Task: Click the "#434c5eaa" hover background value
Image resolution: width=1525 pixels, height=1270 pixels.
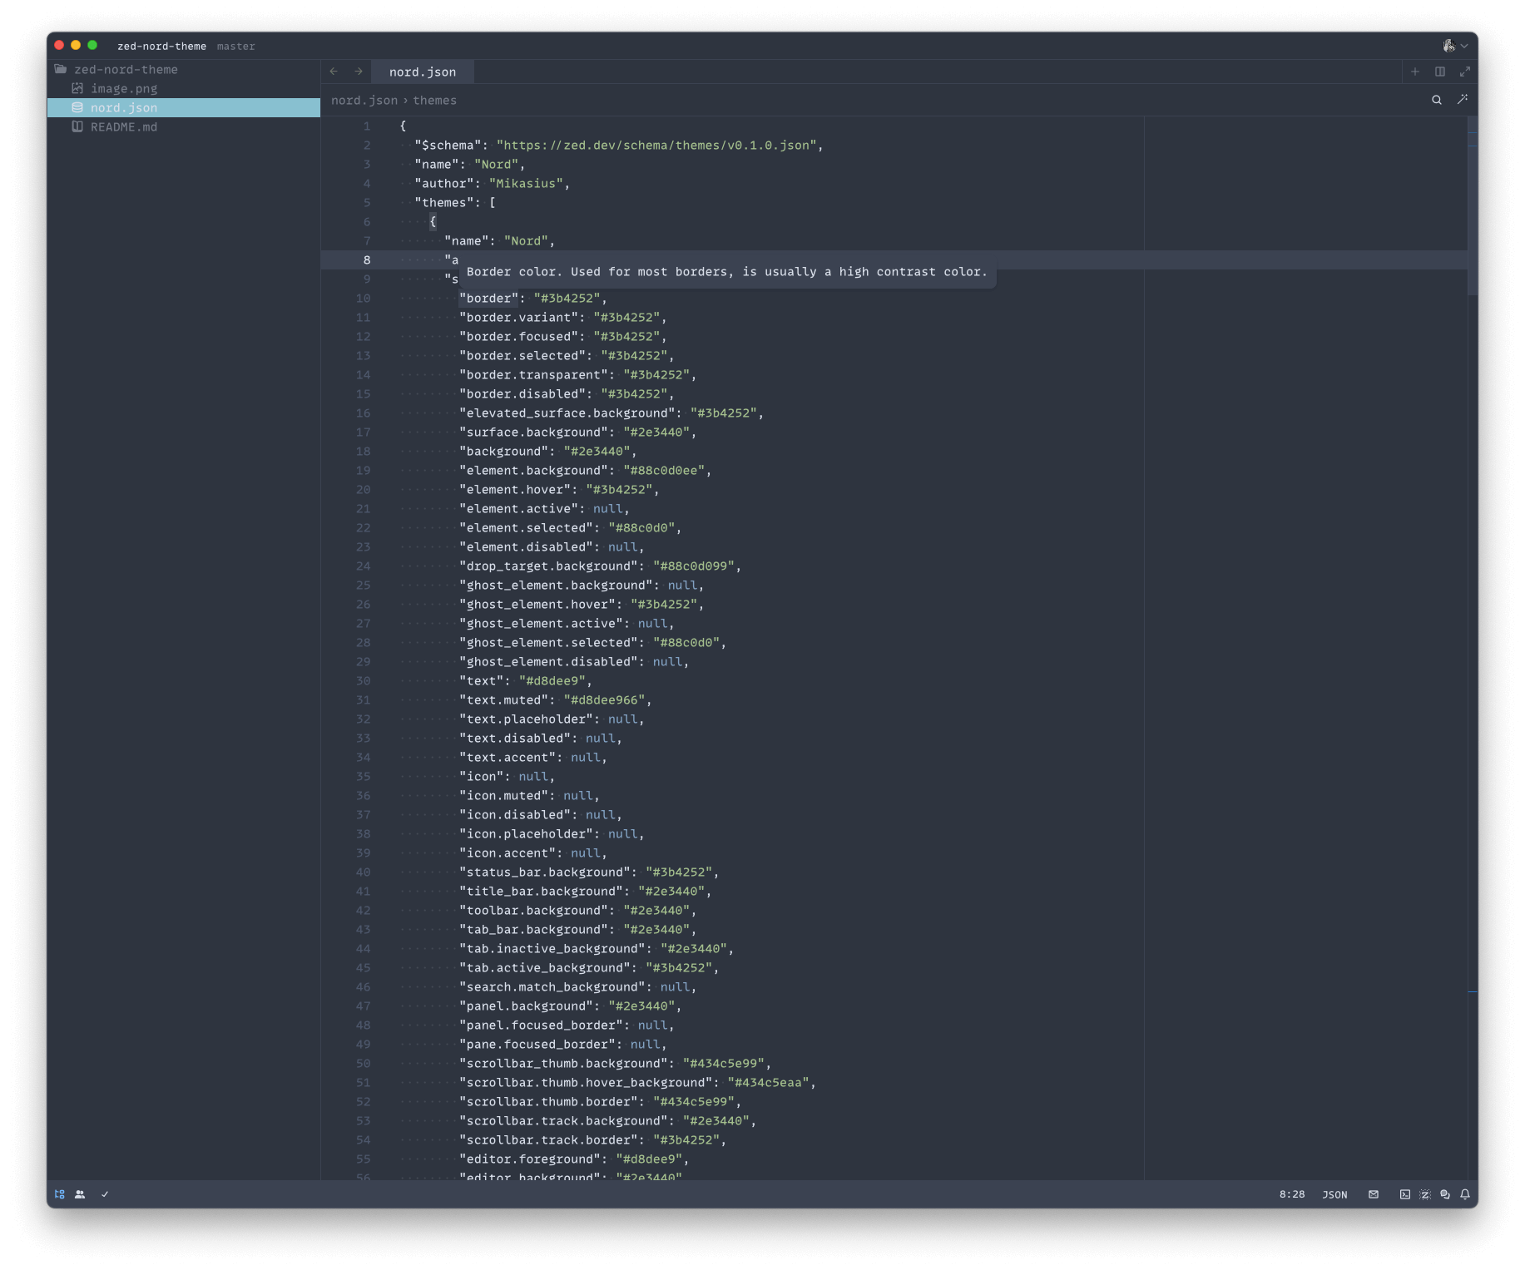Action: pos(768,1082)
